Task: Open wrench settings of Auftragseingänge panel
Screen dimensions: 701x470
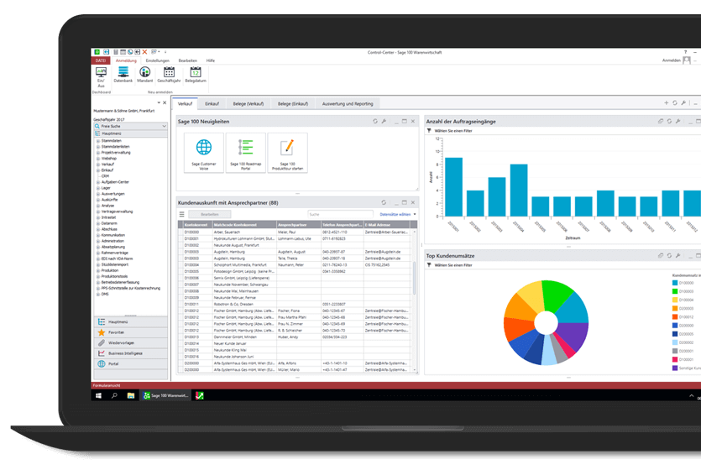Action: coord(677,121)
